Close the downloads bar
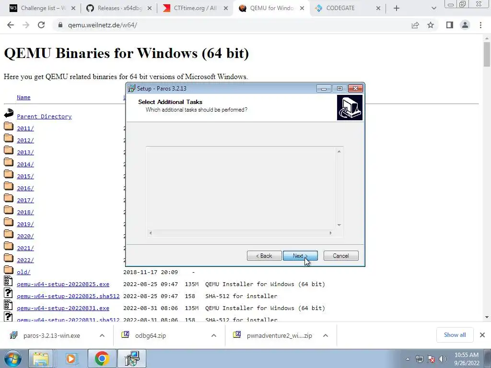Image resolution: width=491 pixels, height=368 pixels. coord(482,335)
